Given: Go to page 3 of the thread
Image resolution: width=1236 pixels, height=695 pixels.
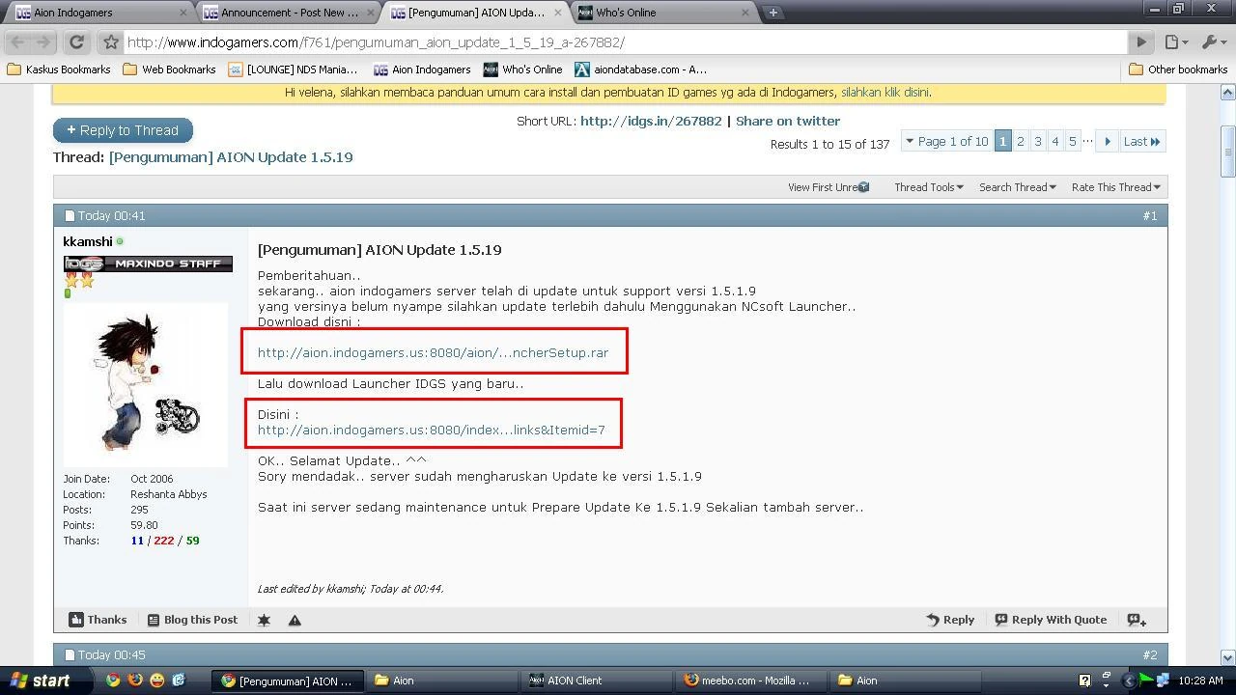Looking at the screenshot, I should (1038, 141).
